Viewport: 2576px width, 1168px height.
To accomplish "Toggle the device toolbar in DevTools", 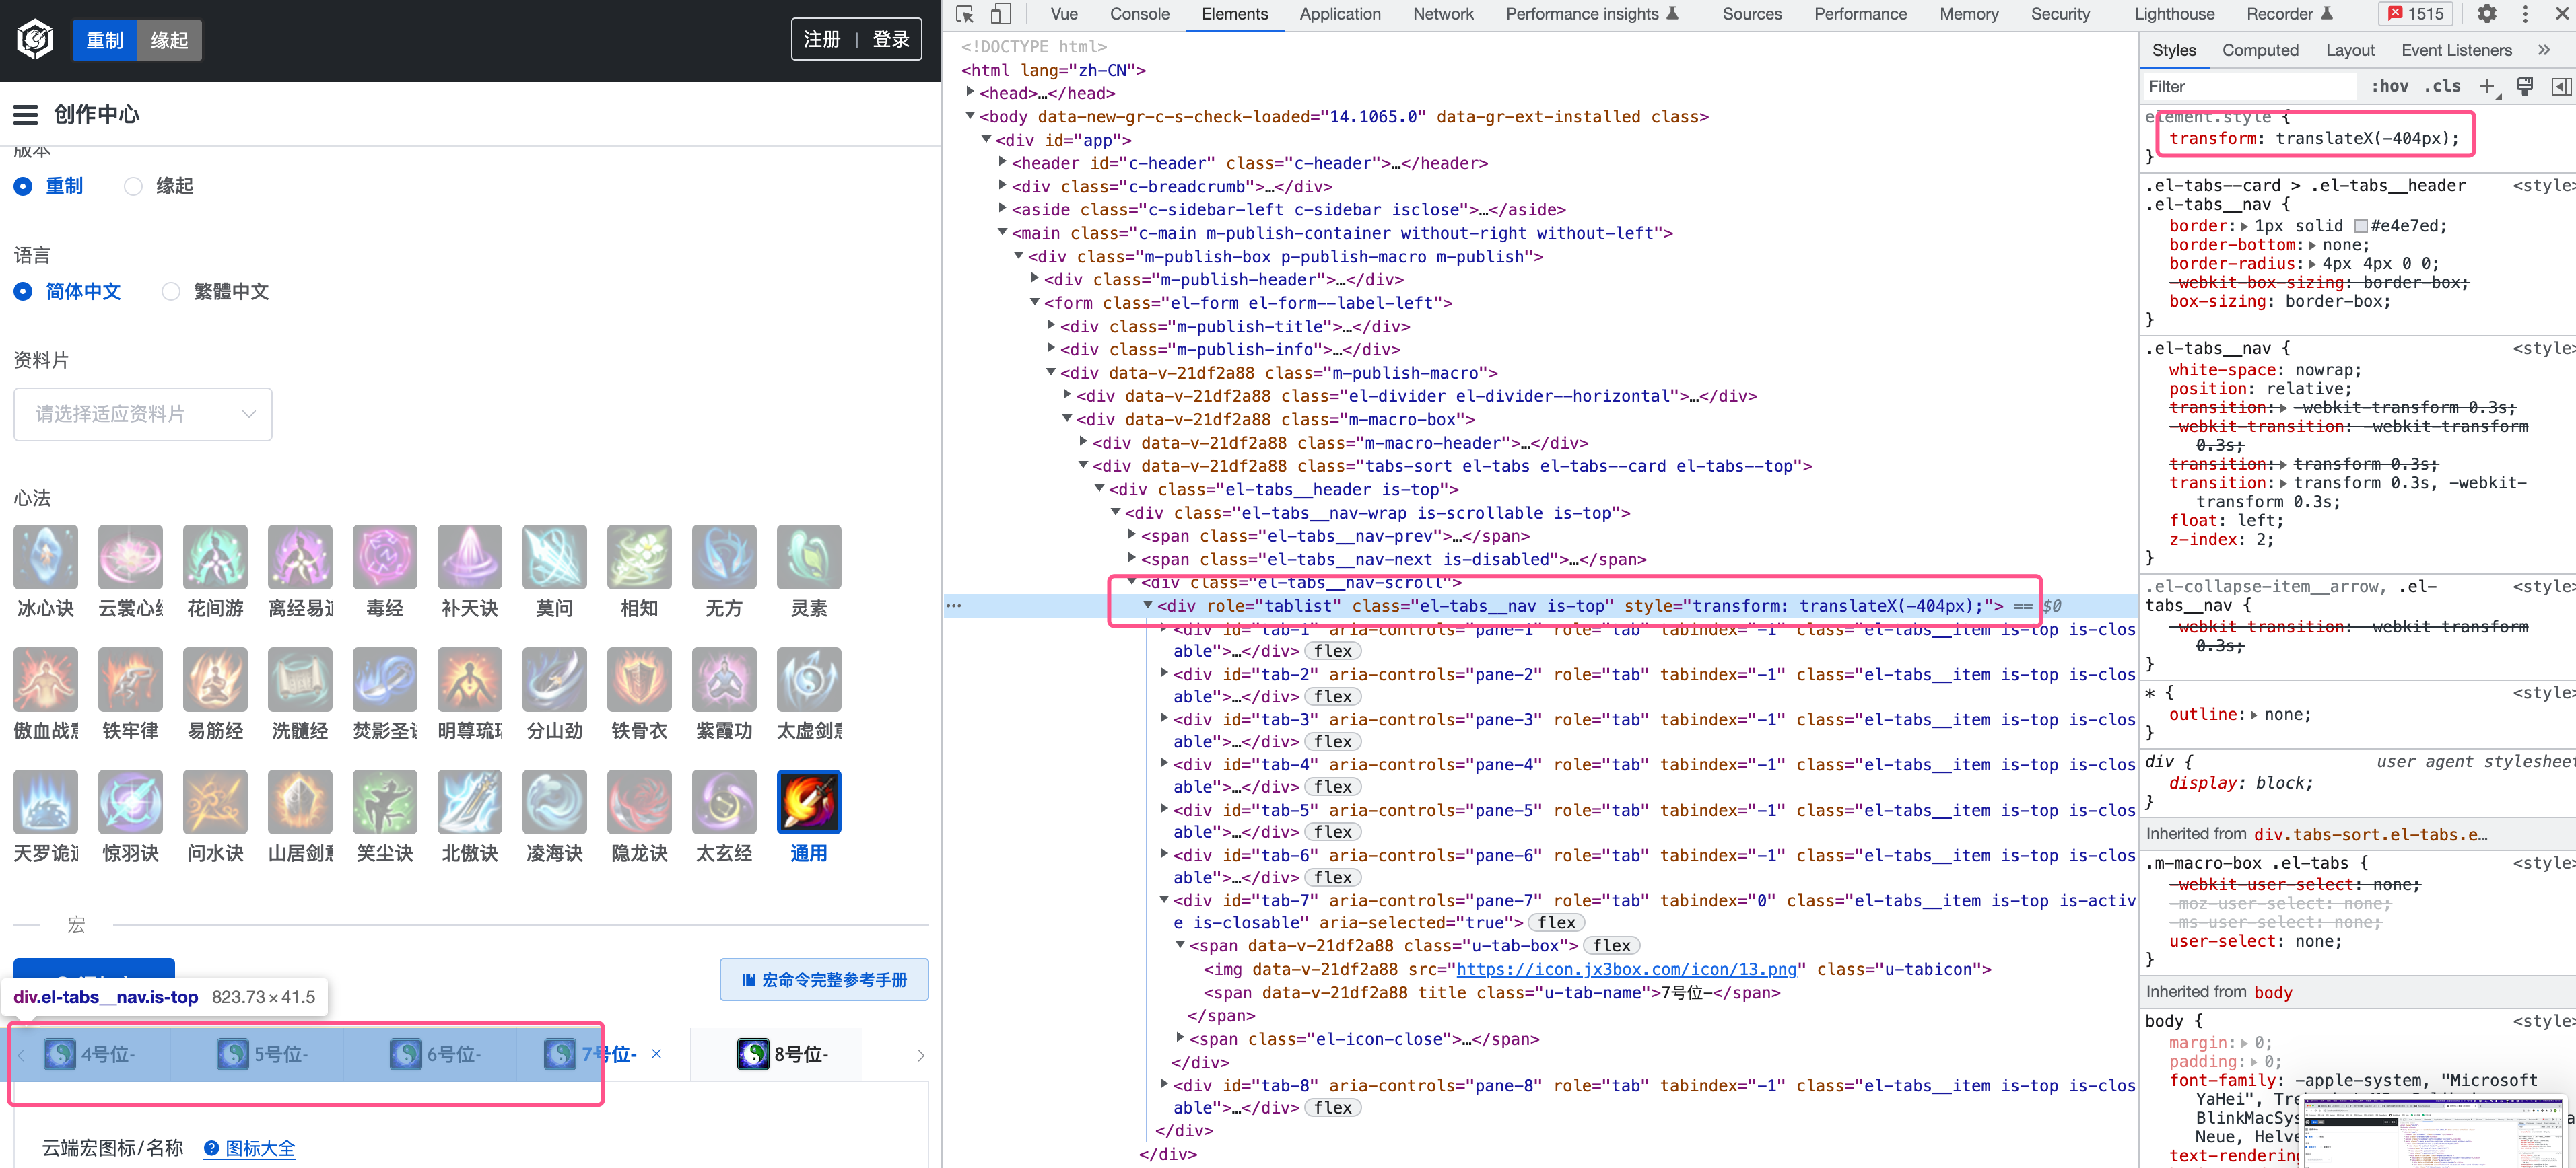I will tap(999, 14).
